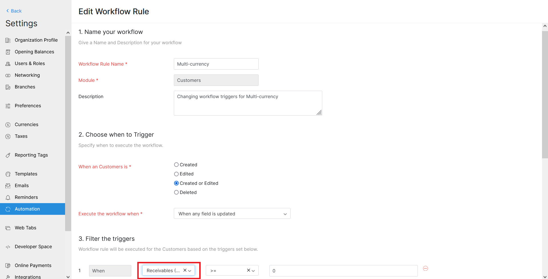Viewport: 548px width, 279px height.
Task: Open the Web Tabs section
Action: 25,228
